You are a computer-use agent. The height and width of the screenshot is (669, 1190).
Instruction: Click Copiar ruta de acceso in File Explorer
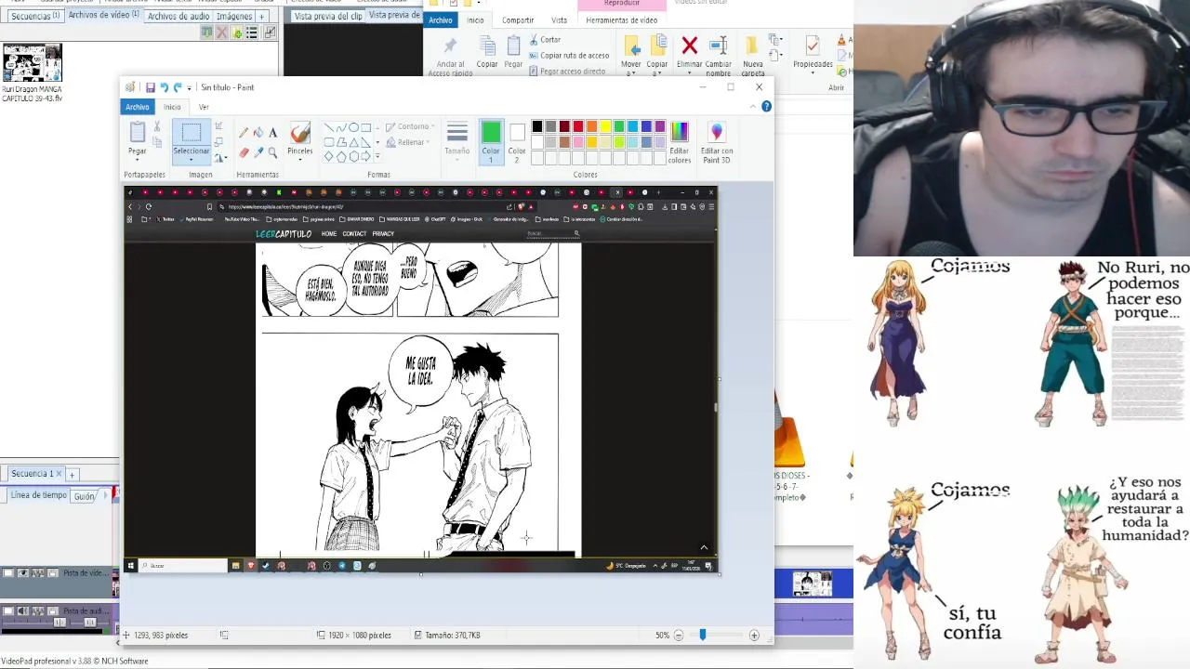pos(569,56)
